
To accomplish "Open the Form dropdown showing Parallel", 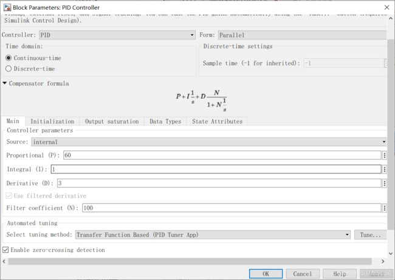I will coord(302,35).
